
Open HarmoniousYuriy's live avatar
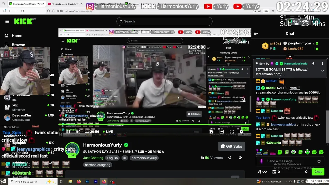point(72,150)
